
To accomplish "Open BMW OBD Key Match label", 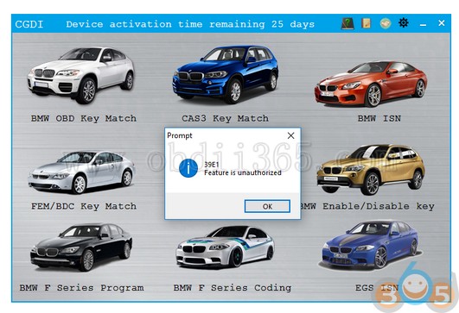I will [84, 118].
